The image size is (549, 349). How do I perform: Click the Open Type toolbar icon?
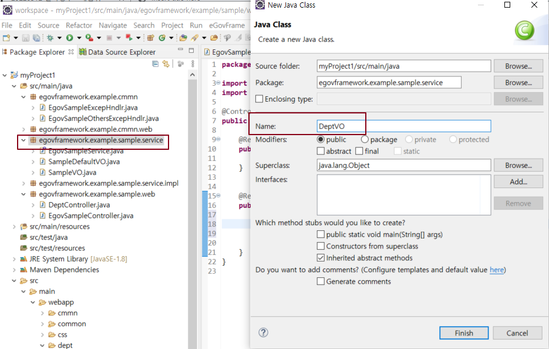click(183, 38)
